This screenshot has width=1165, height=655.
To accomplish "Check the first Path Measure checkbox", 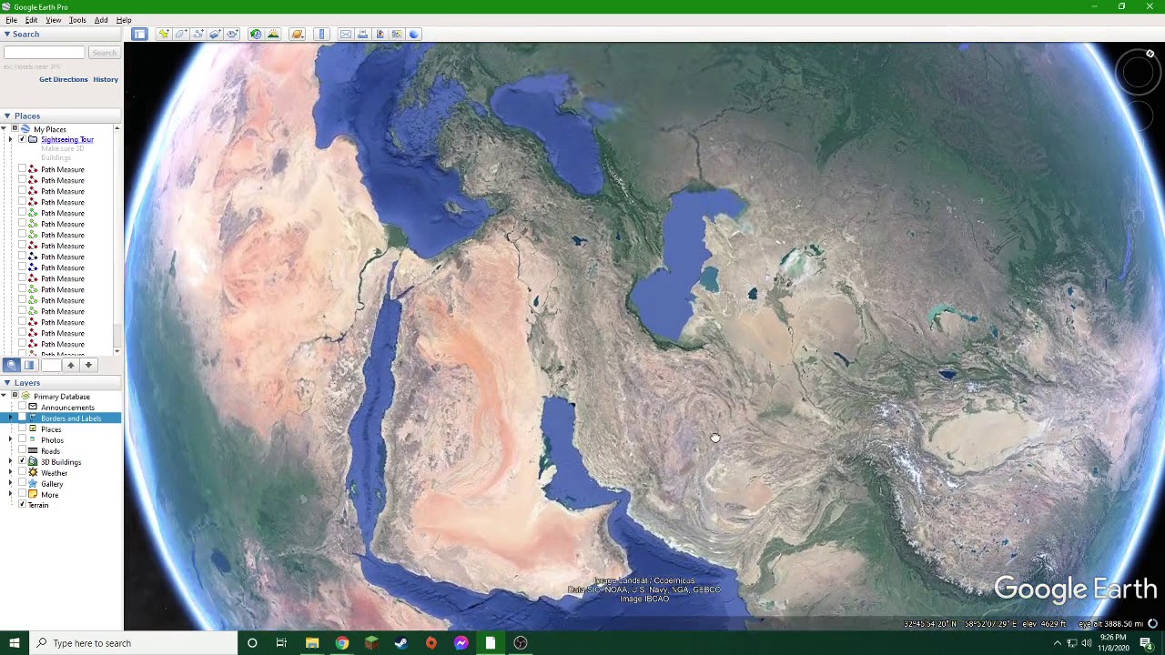I will [x=22, y=168].
